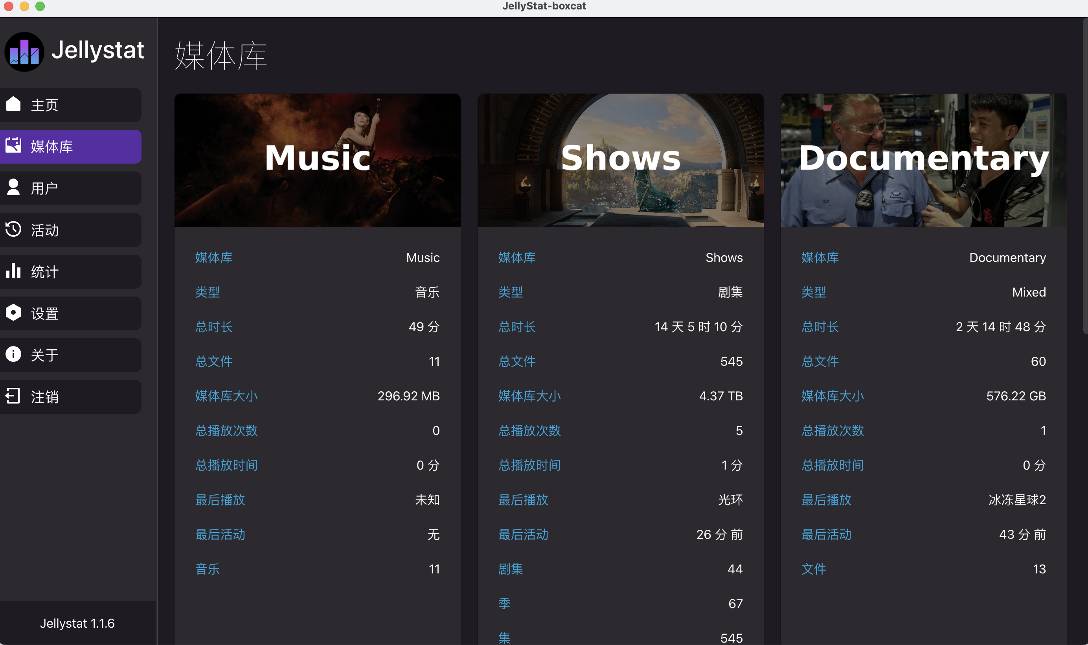This screenshot has height=645, width=1088.
Task: Select the 用户 sidebar entry
Action: [x=70, y=188]
